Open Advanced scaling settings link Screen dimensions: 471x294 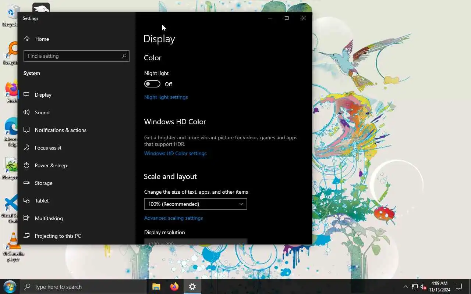pyautogui.click(x=173, y=218)
